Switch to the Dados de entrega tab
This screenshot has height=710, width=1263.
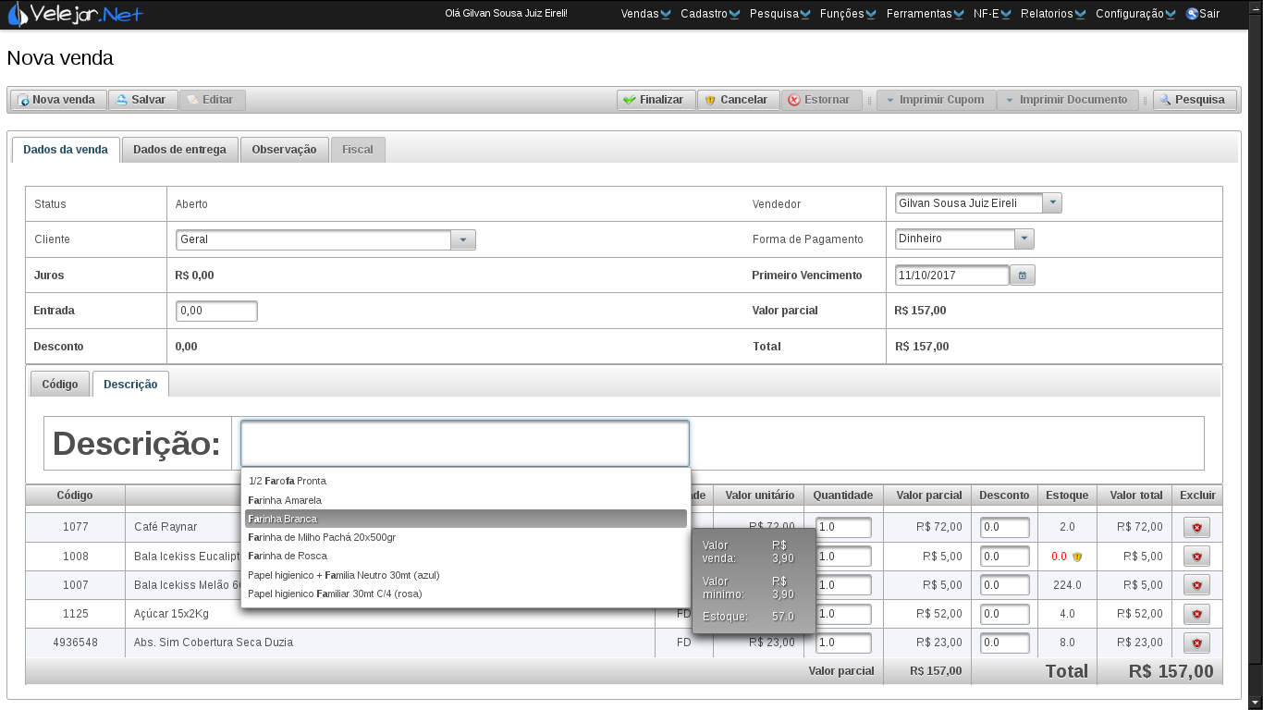tap(179, 150)
